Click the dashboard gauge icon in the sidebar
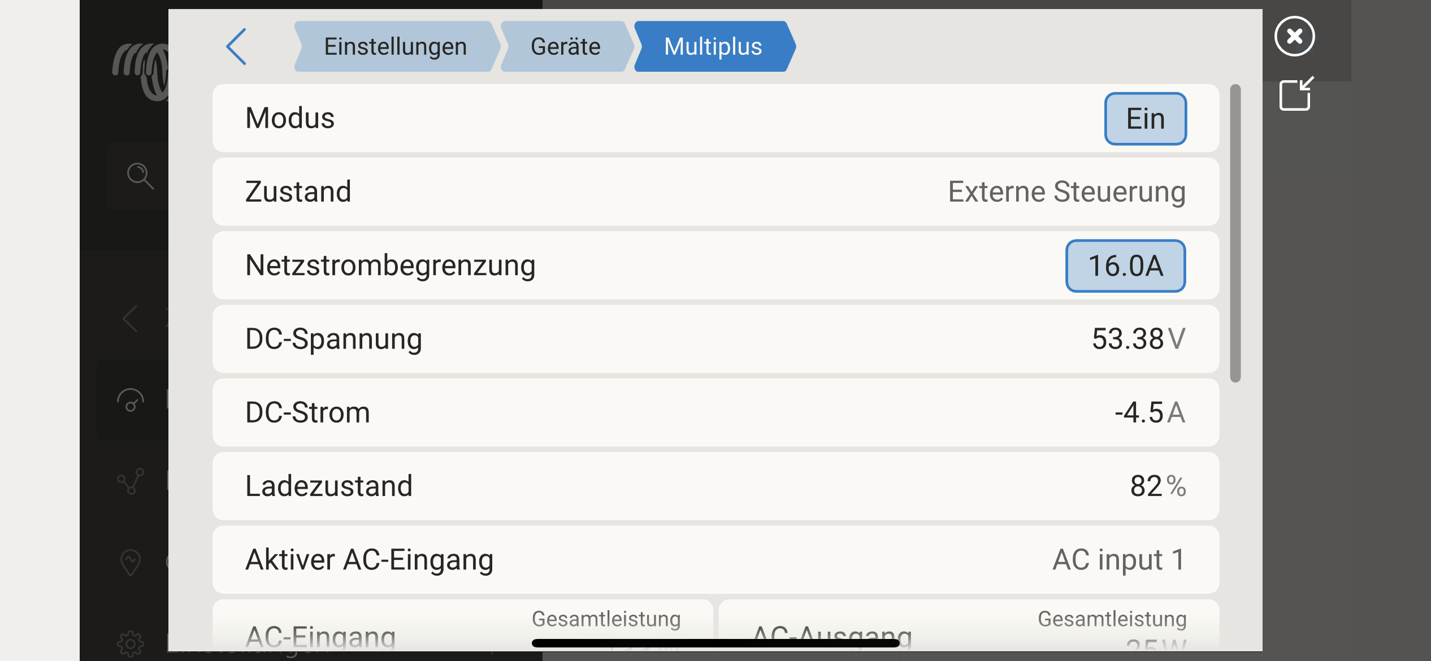Viewport: 1431px width, 661px height. pos(131,401)
